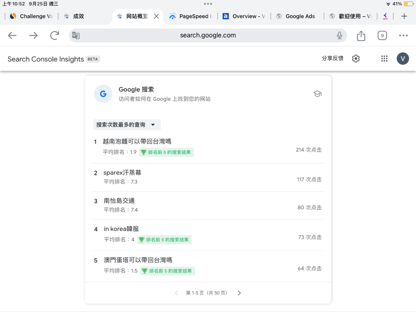Switch to the PageSpeed tab
416x312 pixels.
pos(191,16)
